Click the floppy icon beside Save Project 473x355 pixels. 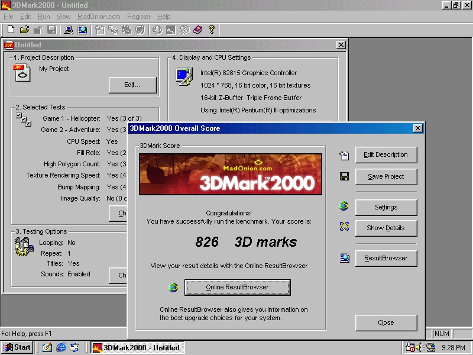click(x=344, y=176)
